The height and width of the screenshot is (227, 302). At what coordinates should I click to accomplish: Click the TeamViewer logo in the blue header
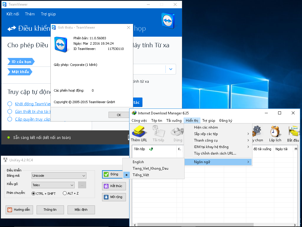(168, 21)
